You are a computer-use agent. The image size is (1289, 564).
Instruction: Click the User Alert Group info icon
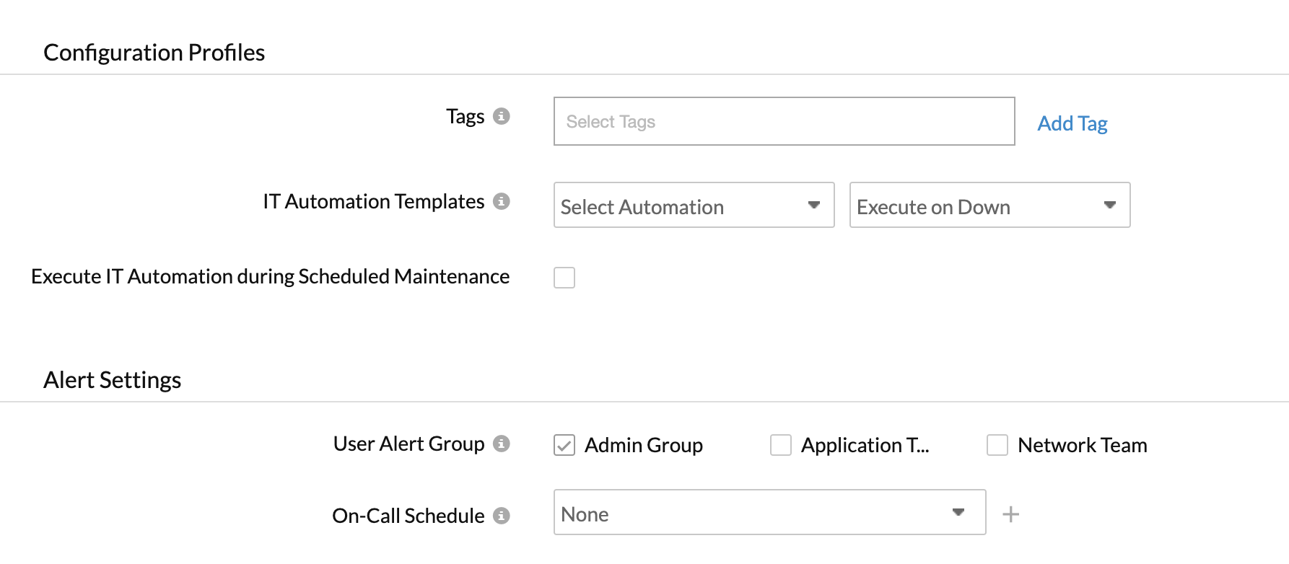pyautogui.click(x=501, y=444)
